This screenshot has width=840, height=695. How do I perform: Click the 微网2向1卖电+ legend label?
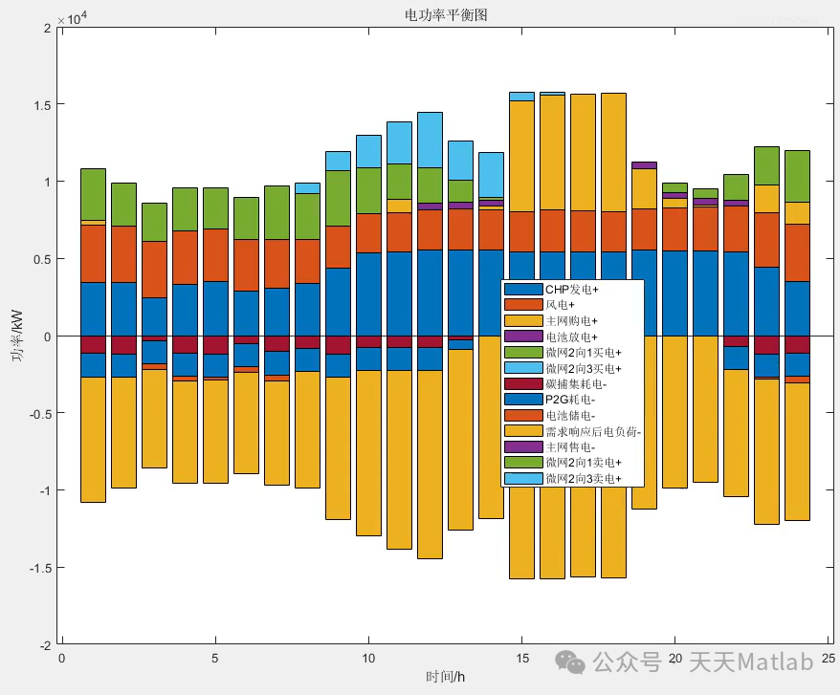click(x=584, y=463)
